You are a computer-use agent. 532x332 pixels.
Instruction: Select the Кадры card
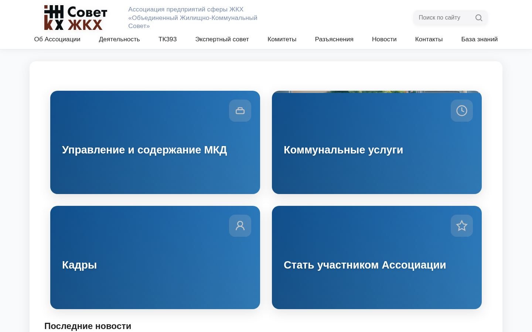155,257
